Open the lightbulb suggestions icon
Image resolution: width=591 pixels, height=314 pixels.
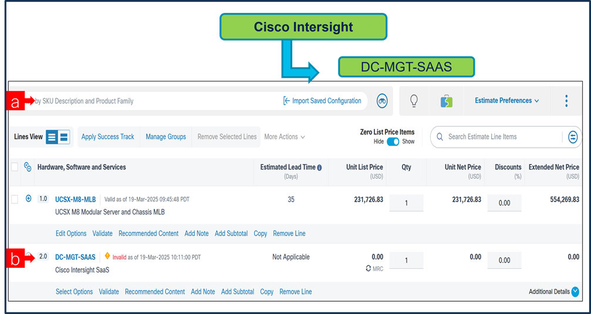point(414,100)
